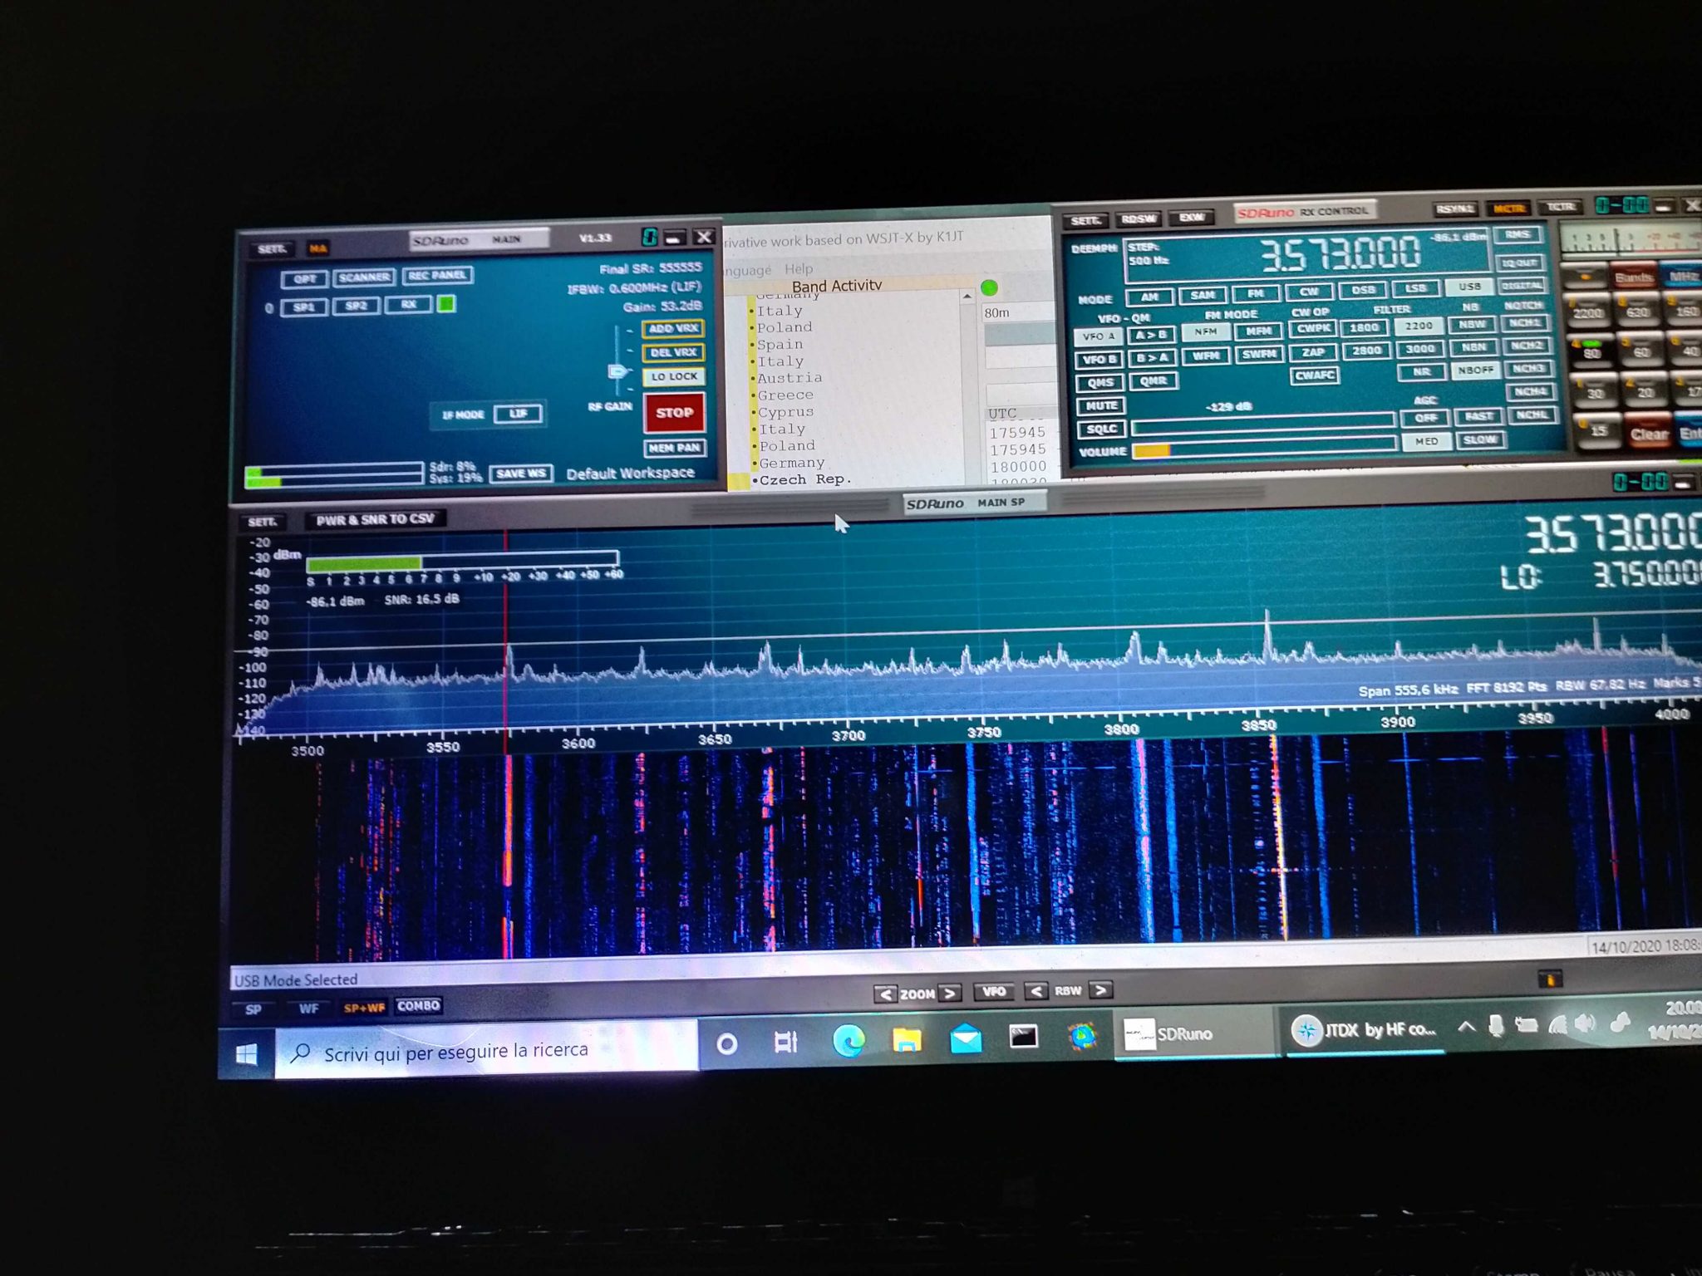Open the Help menu in JTDX

click(798, 269)
